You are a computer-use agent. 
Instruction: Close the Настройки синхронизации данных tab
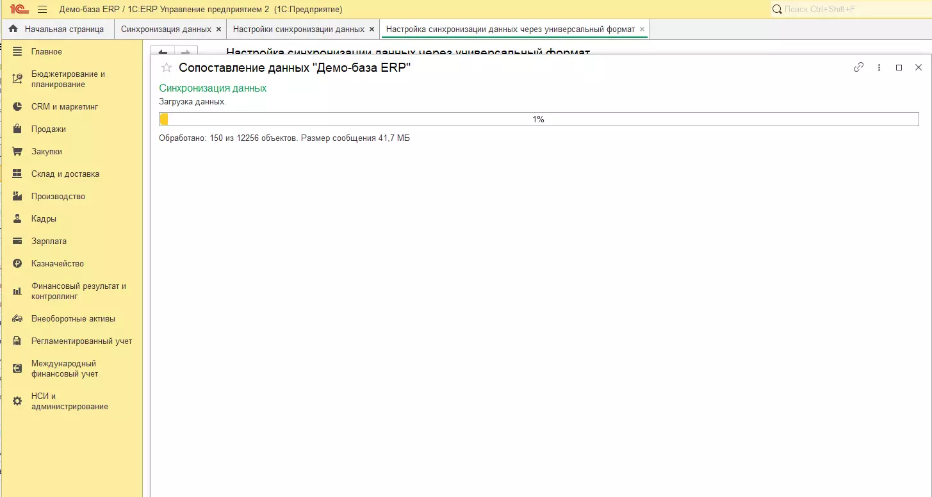coord(372,29)
